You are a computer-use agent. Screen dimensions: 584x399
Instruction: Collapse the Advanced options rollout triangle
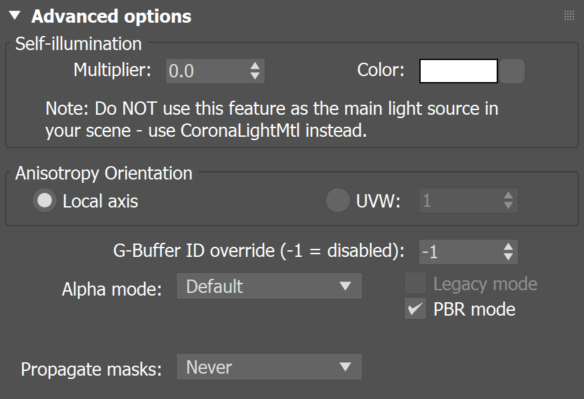coord(15,15)
